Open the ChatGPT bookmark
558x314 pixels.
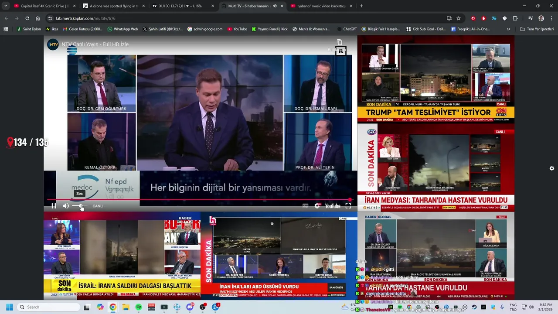point(347,29)
